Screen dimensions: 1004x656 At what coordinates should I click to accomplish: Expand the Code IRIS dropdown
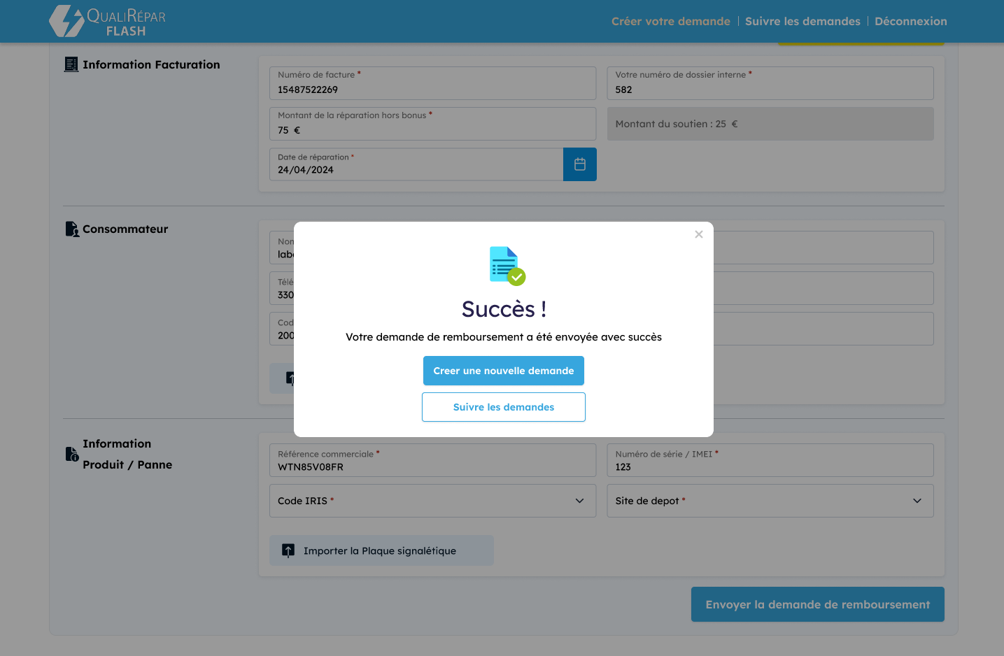coord(432,501)
